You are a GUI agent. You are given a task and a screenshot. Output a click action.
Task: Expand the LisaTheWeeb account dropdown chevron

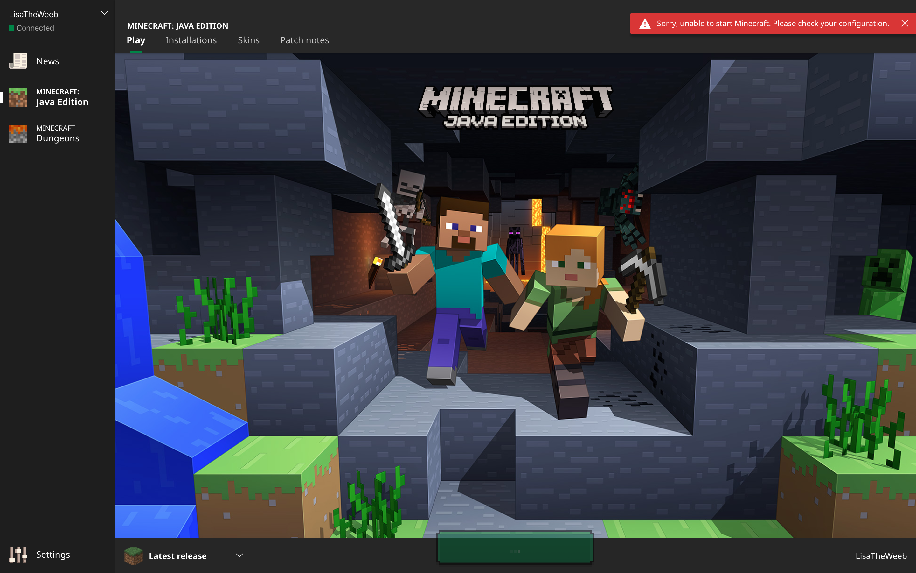104,13
